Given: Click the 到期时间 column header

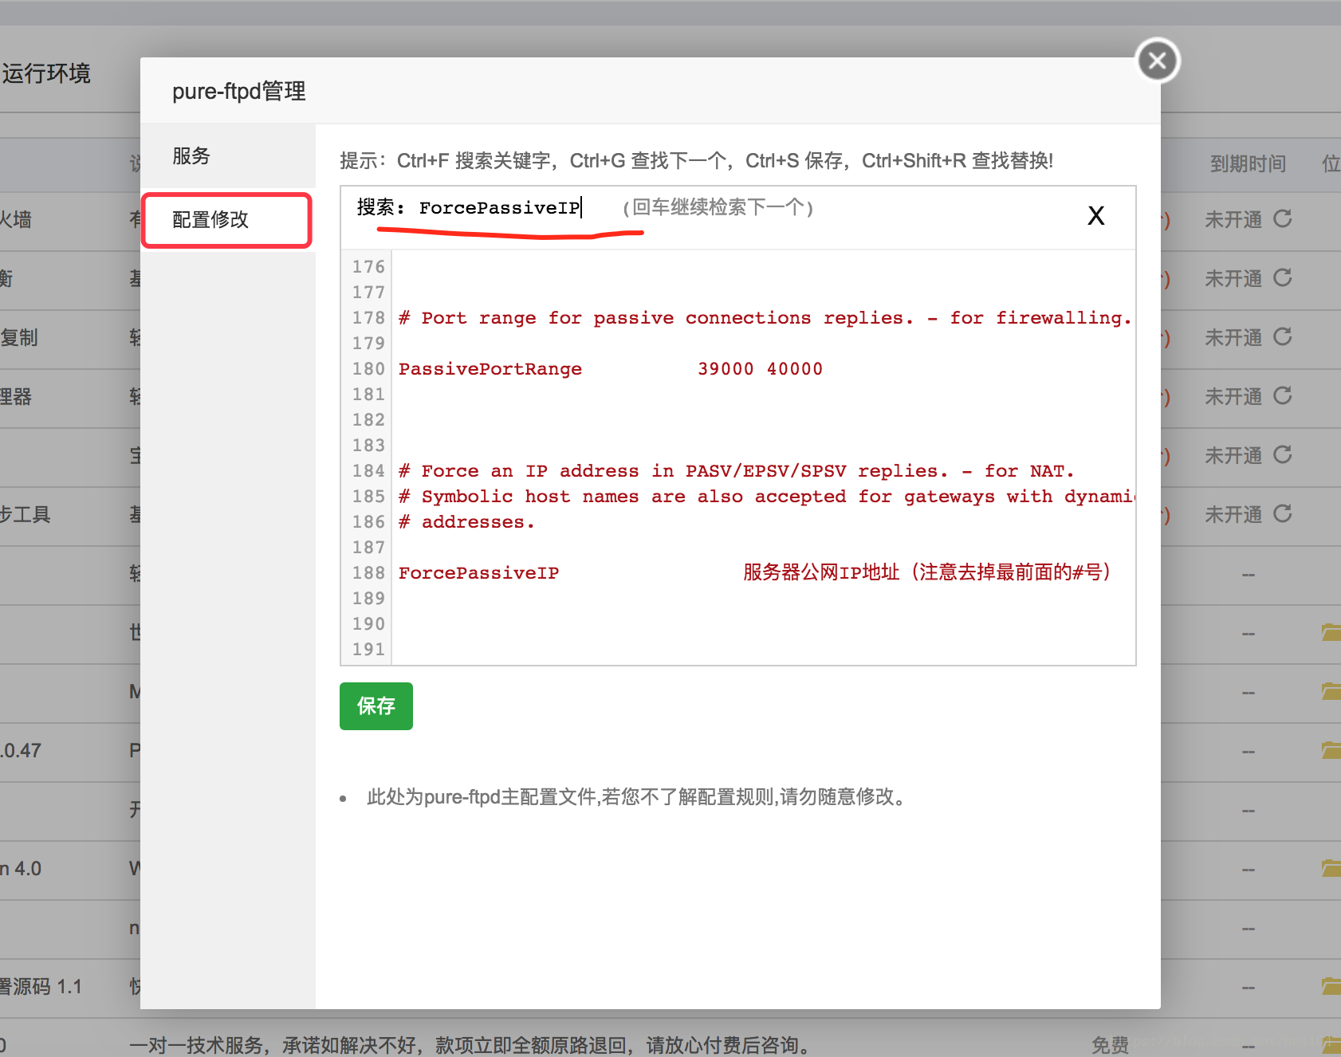Looking at the screenshot, I should point(1248,163).
